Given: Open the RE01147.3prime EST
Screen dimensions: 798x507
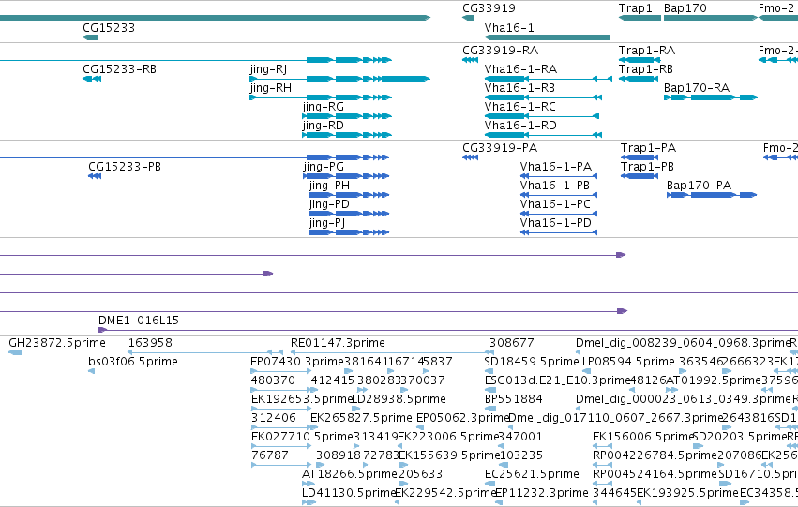Looking at the screenshot, I should click(x=392, y=353).
